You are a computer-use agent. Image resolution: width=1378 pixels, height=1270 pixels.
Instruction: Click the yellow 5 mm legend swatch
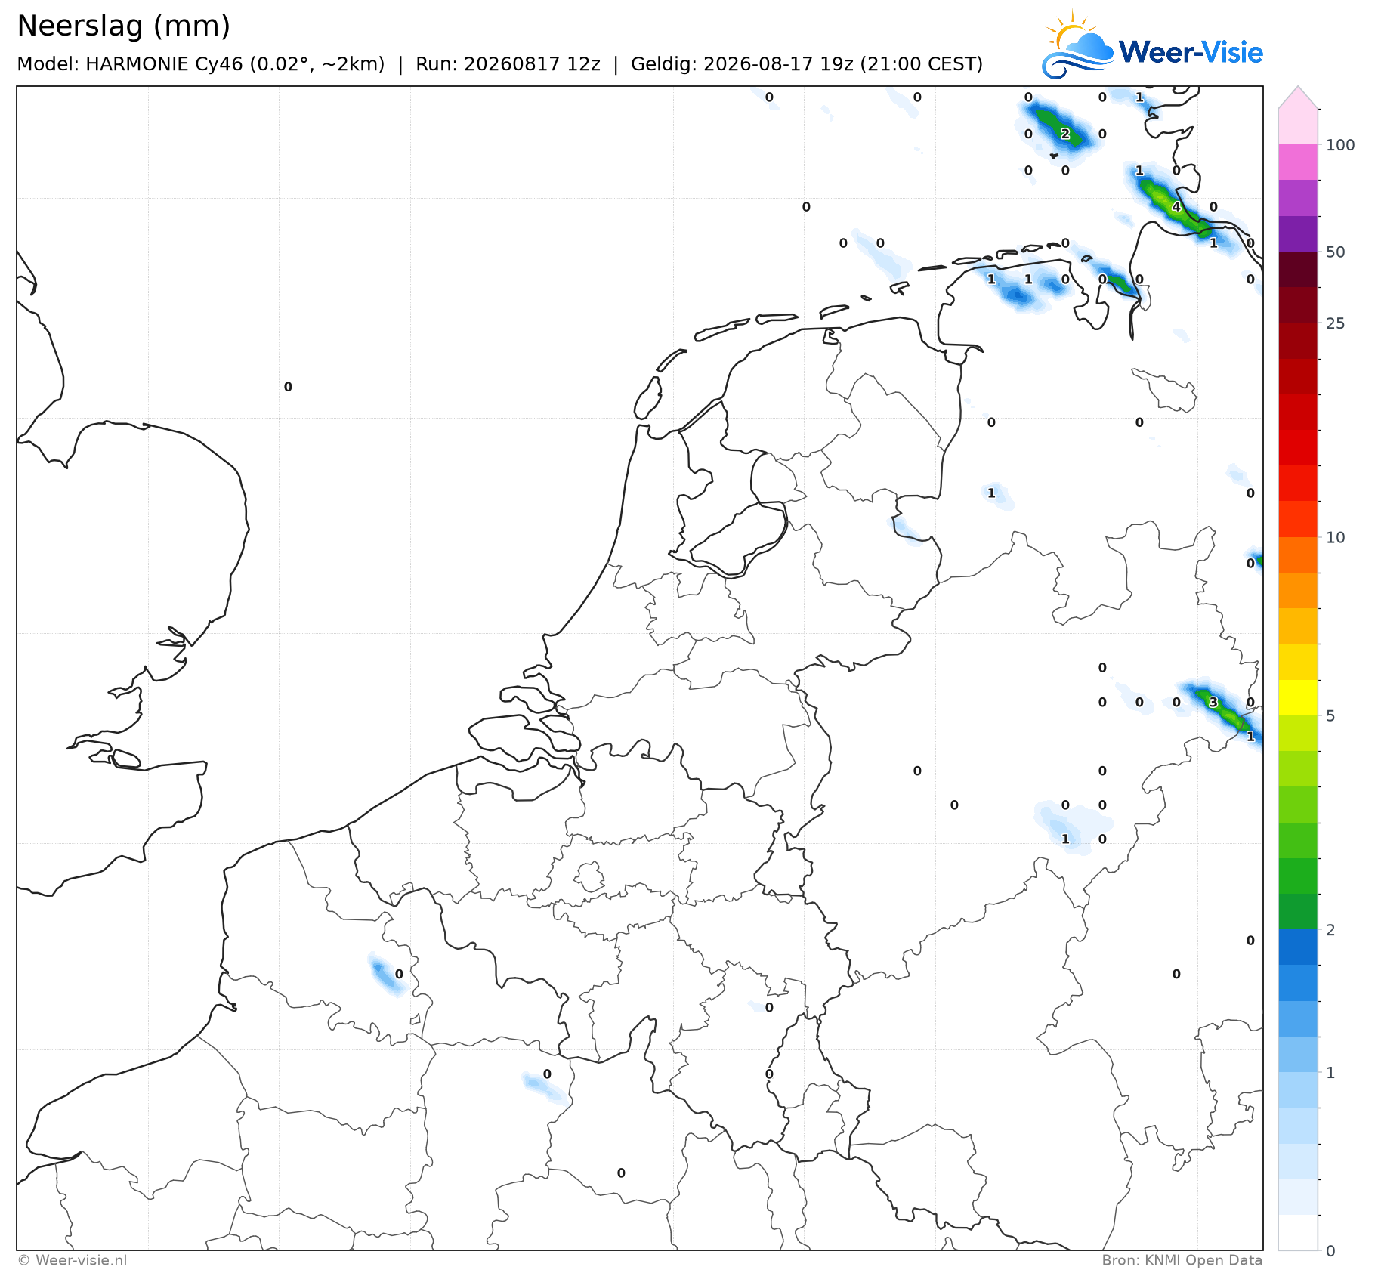(x=1298, y=697)
